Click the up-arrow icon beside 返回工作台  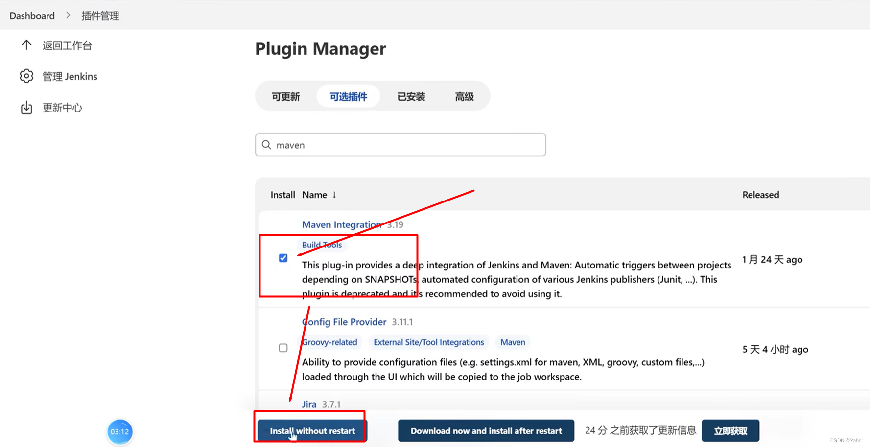[x=26, y=45]
